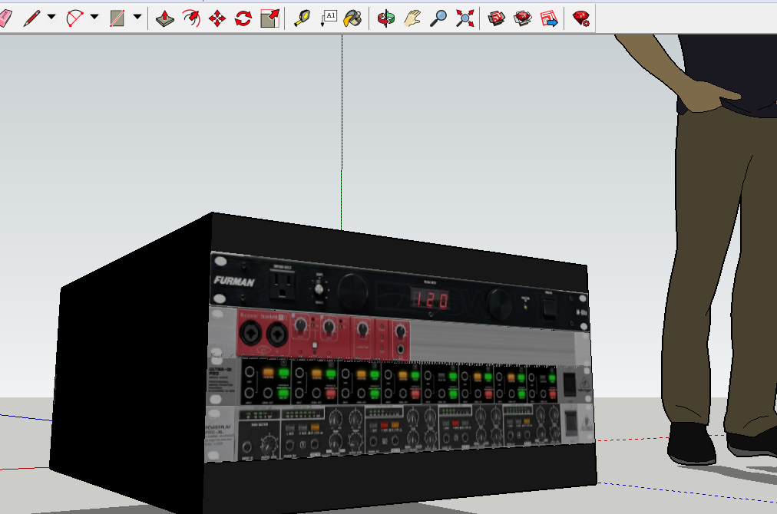The width and height of the screenshot is (777, 514).
Task: Select the Scale tool
Action: (270, 19)
